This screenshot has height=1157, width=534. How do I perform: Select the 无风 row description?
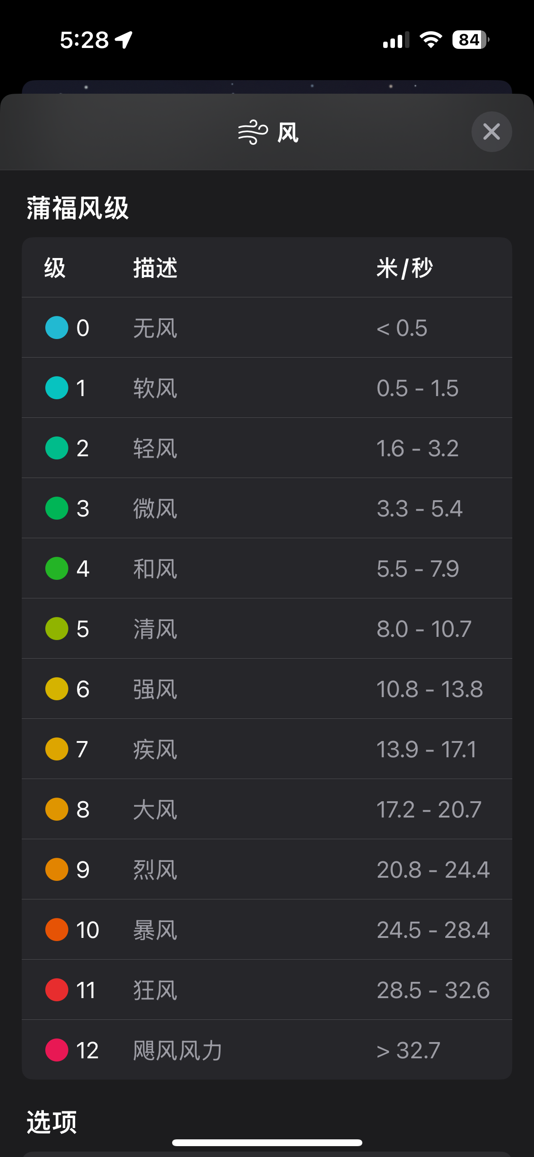(x=155, y=328)
